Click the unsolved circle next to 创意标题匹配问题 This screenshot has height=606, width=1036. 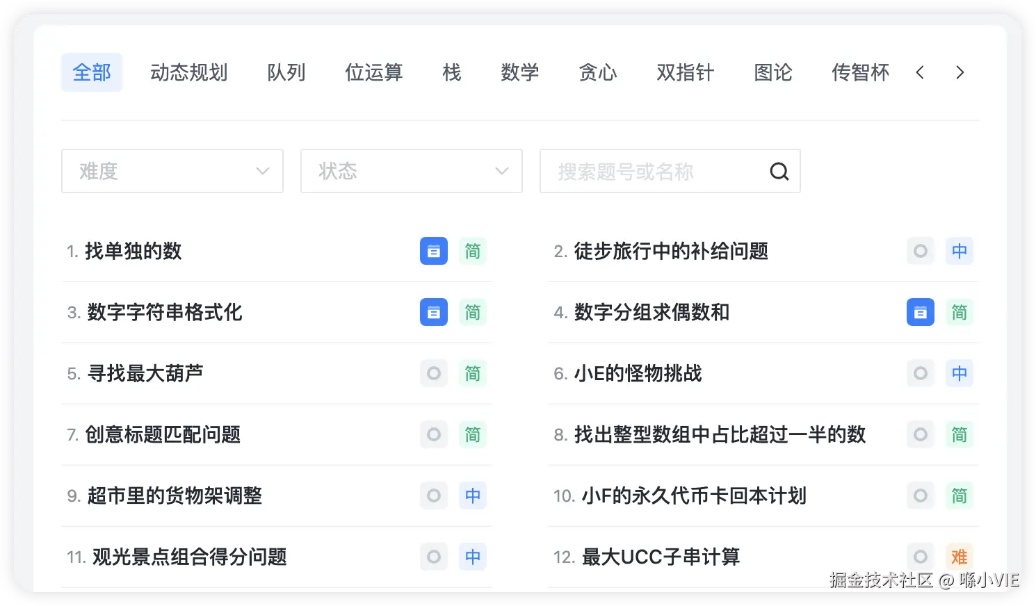pos(433,434)
